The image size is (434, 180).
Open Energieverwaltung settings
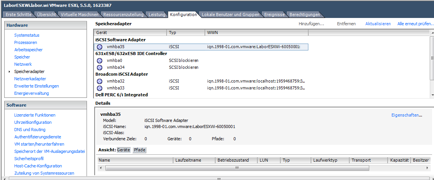pos(31,93)
